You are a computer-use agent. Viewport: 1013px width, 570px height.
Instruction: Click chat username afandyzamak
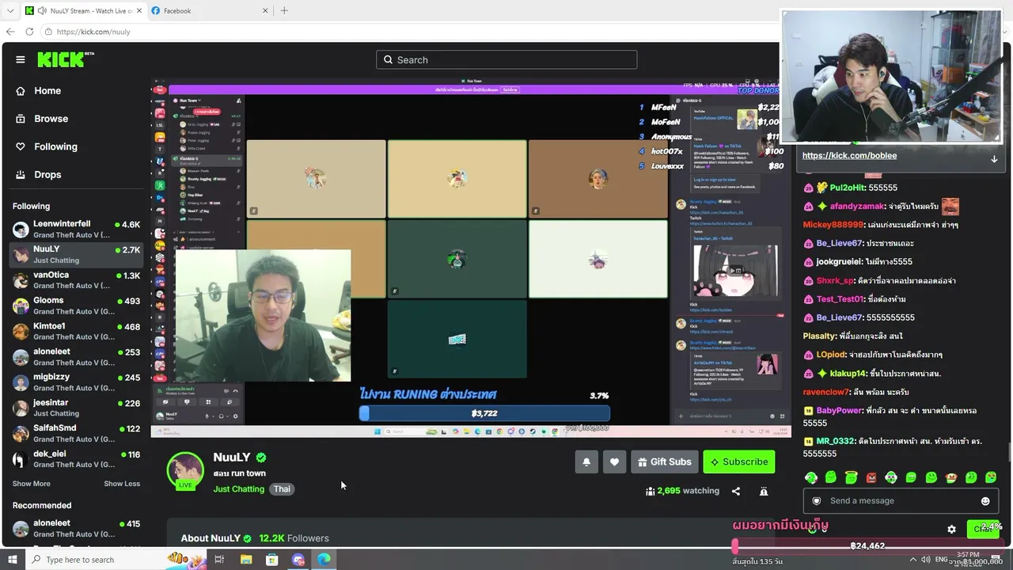coord(857,207)
